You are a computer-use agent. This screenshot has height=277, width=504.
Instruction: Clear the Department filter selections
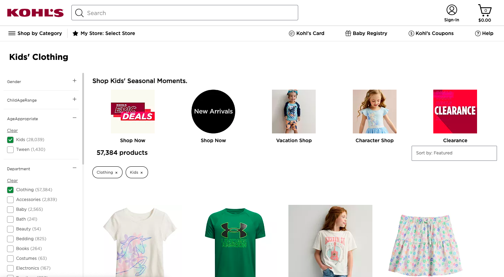tap(12, 181)
